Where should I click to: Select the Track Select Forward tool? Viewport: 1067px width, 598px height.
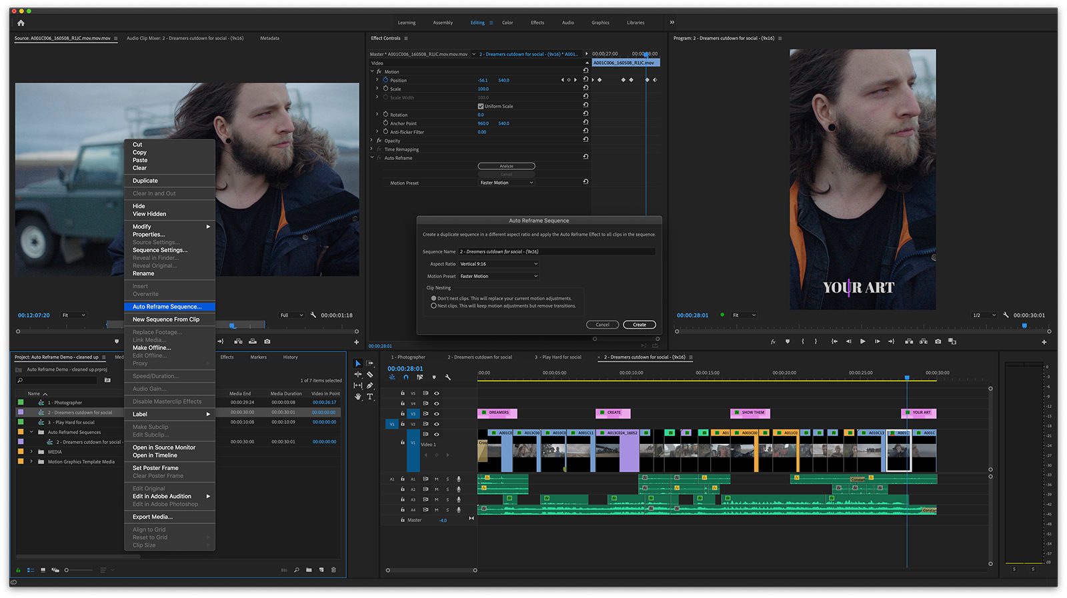(370, 363)
